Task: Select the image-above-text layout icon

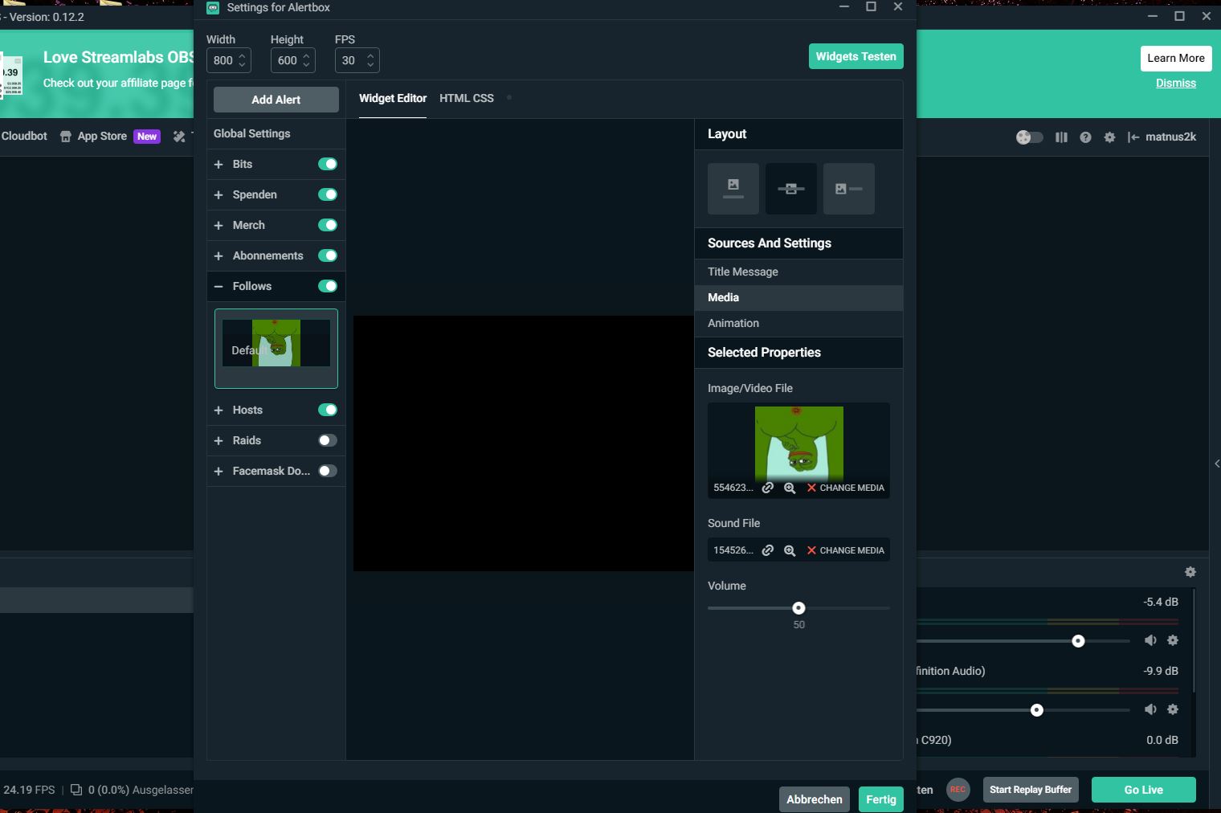Action: 733,189
